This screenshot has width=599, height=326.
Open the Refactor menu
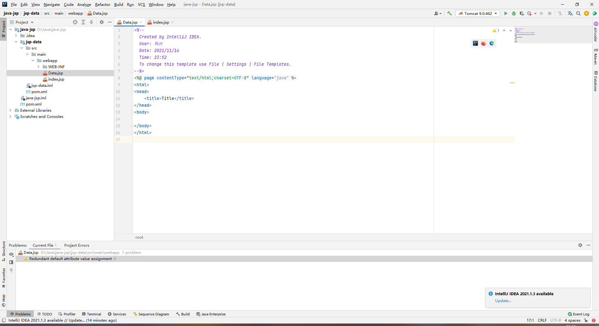pos(103,4)
